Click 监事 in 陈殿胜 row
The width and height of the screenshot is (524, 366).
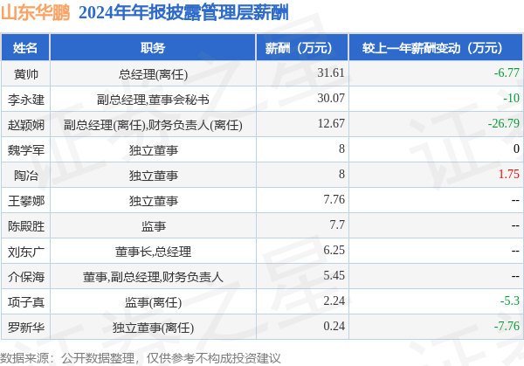coord(154,226)
